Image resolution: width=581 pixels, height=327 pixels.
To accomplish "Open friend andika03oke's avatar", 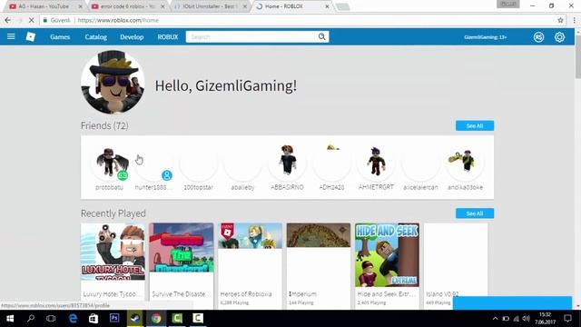I will 465,163.
